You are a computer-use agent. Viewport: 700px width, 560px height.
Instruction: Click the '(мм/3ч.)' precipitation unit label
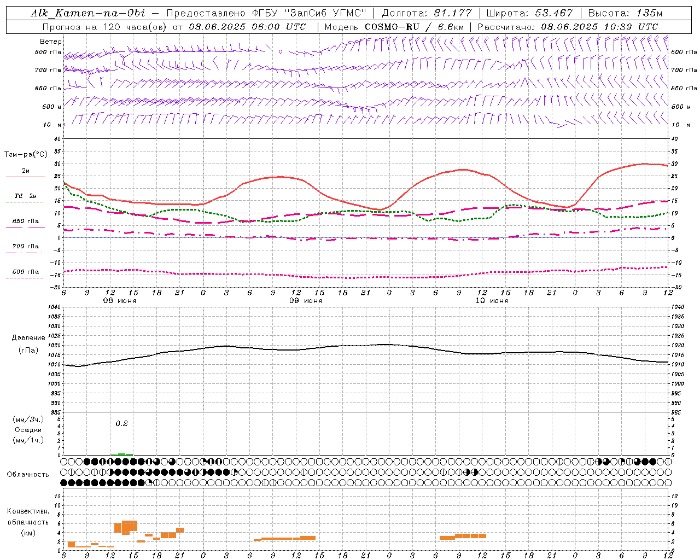tap(28, 419)
